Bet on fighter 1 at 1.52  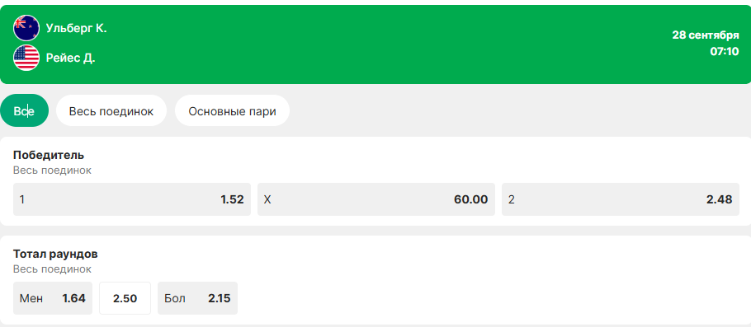click(x=132, y=199)
